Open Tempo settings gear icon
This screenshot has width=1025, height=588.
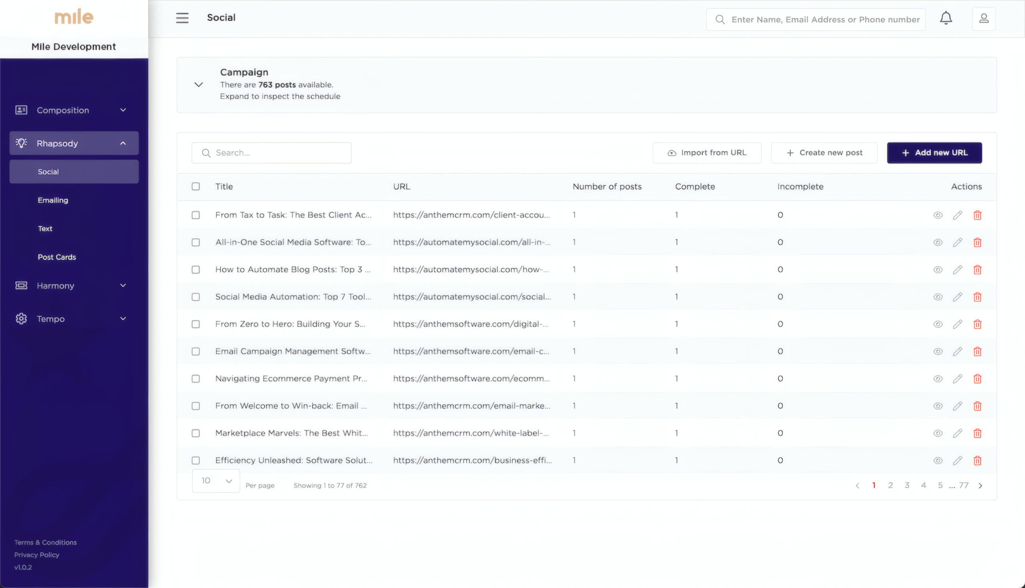[x=21, y=319]
